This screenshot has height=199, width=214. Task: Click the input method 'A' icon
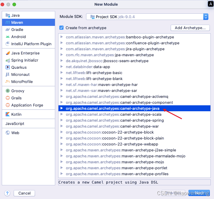(211, 4)
